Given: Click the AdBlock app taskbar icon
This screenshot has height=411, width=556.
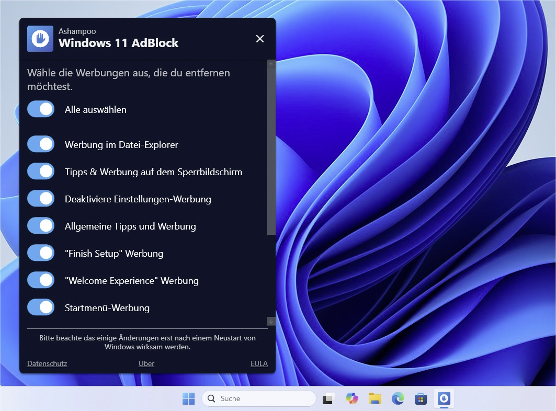Looking at the screenshot, I should click(444, 398).
